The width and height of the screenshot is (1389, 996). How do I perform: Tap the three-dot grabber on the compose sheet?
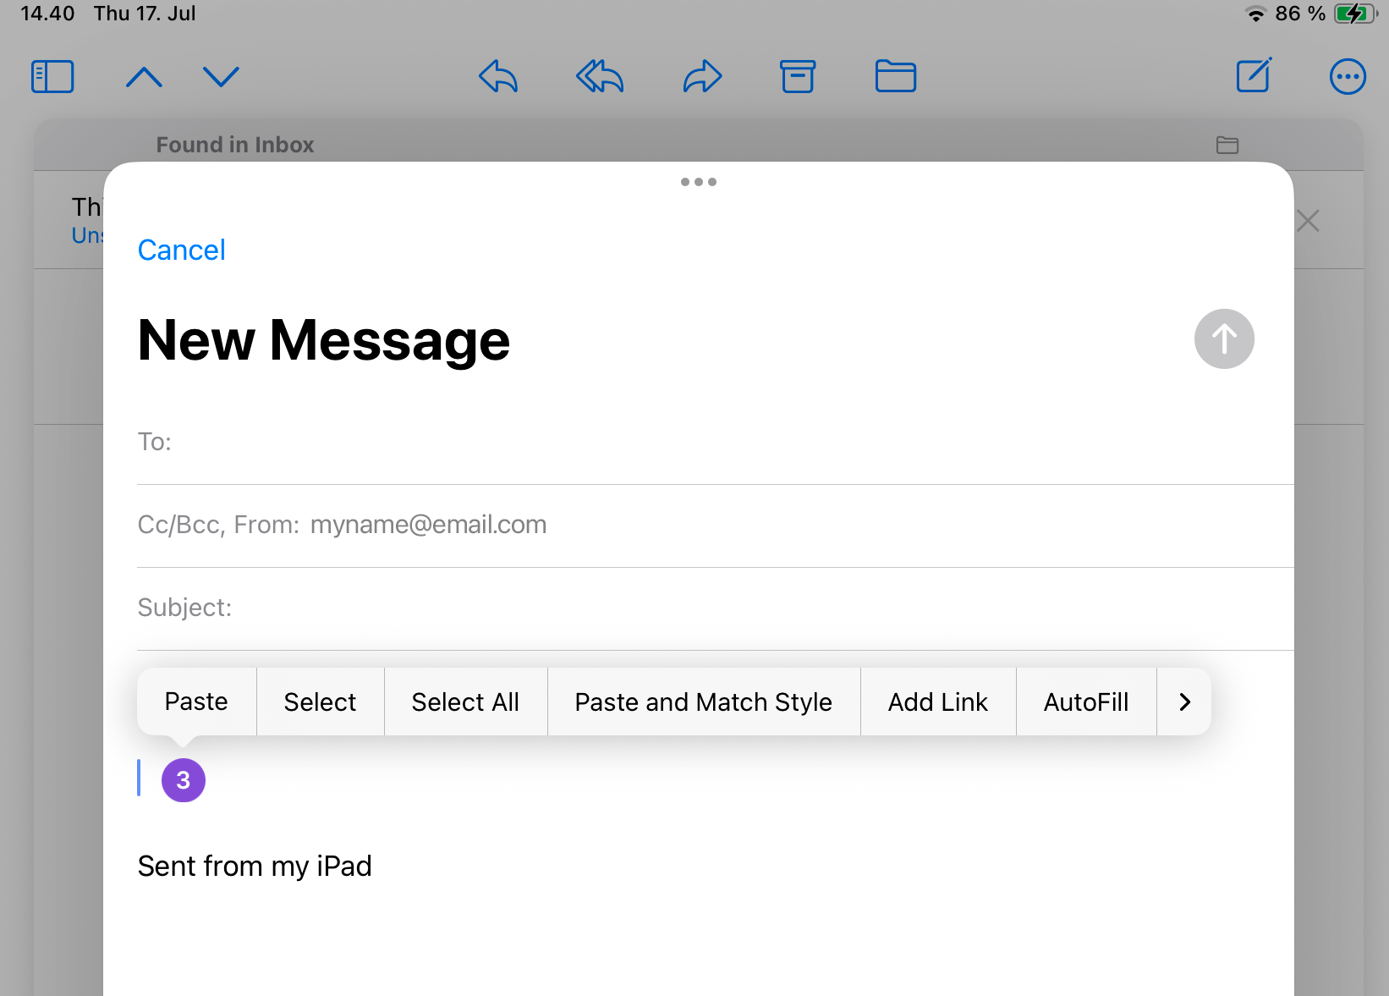click(x=699, y=182)
